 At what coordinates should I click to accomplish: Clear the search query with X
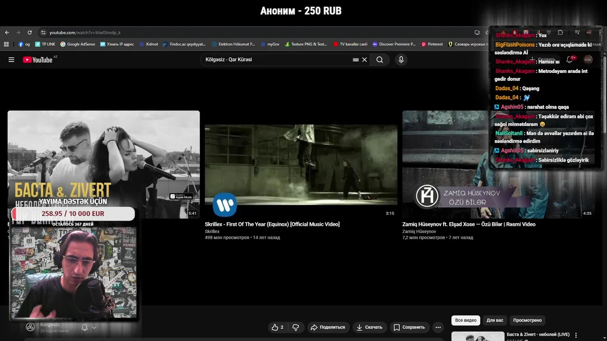(x=365, y=60)
